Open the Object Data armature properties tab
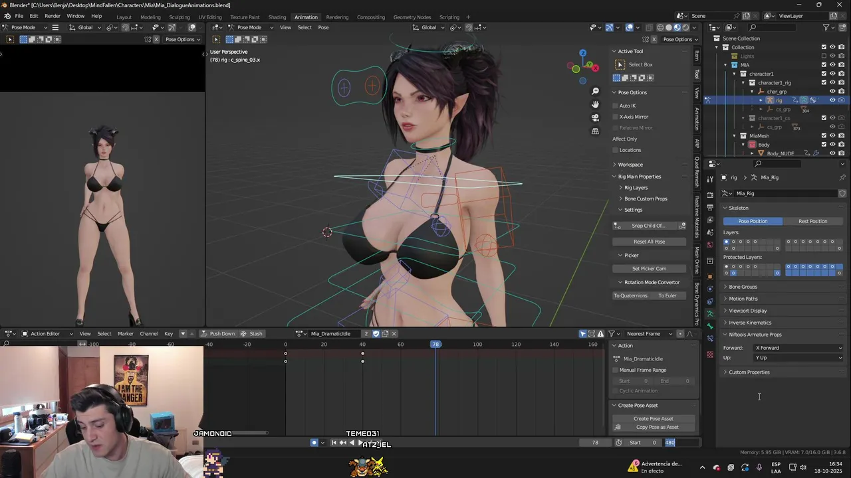 (x=710, y=313)
